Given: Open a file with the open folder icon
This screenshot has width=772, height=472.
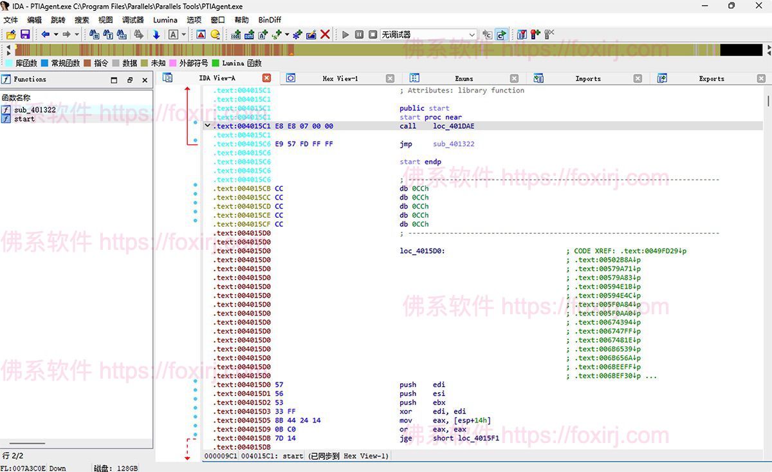Looking at the screenshot, I should pos(10,34).
